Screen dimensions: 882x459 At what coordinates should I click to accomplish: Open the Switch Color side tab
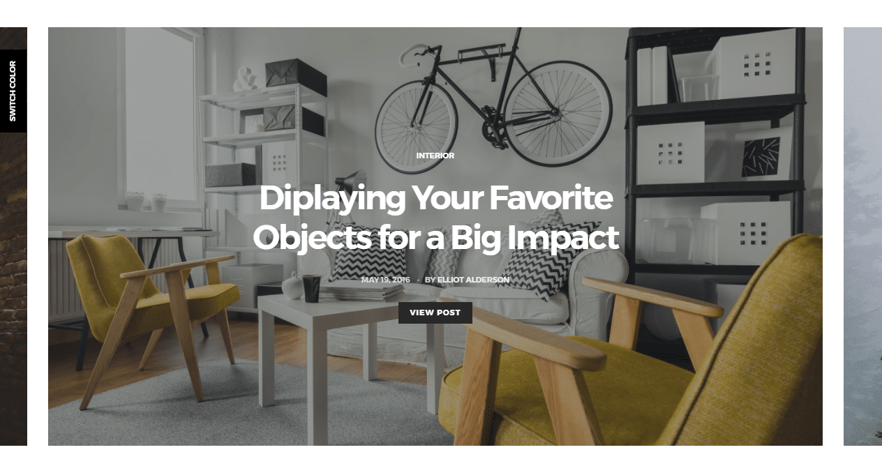click(x=13, y=91)
